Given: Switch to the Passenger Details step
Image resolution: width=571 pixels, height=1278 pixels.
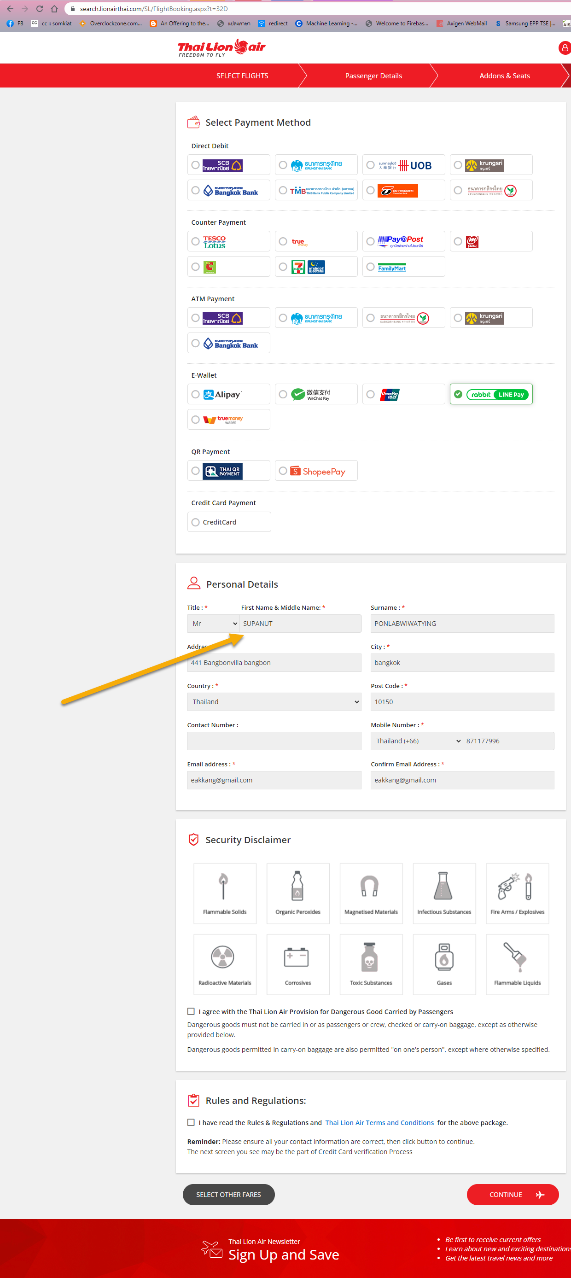Looking at the screenshot, I should click(x=373, y=76).
